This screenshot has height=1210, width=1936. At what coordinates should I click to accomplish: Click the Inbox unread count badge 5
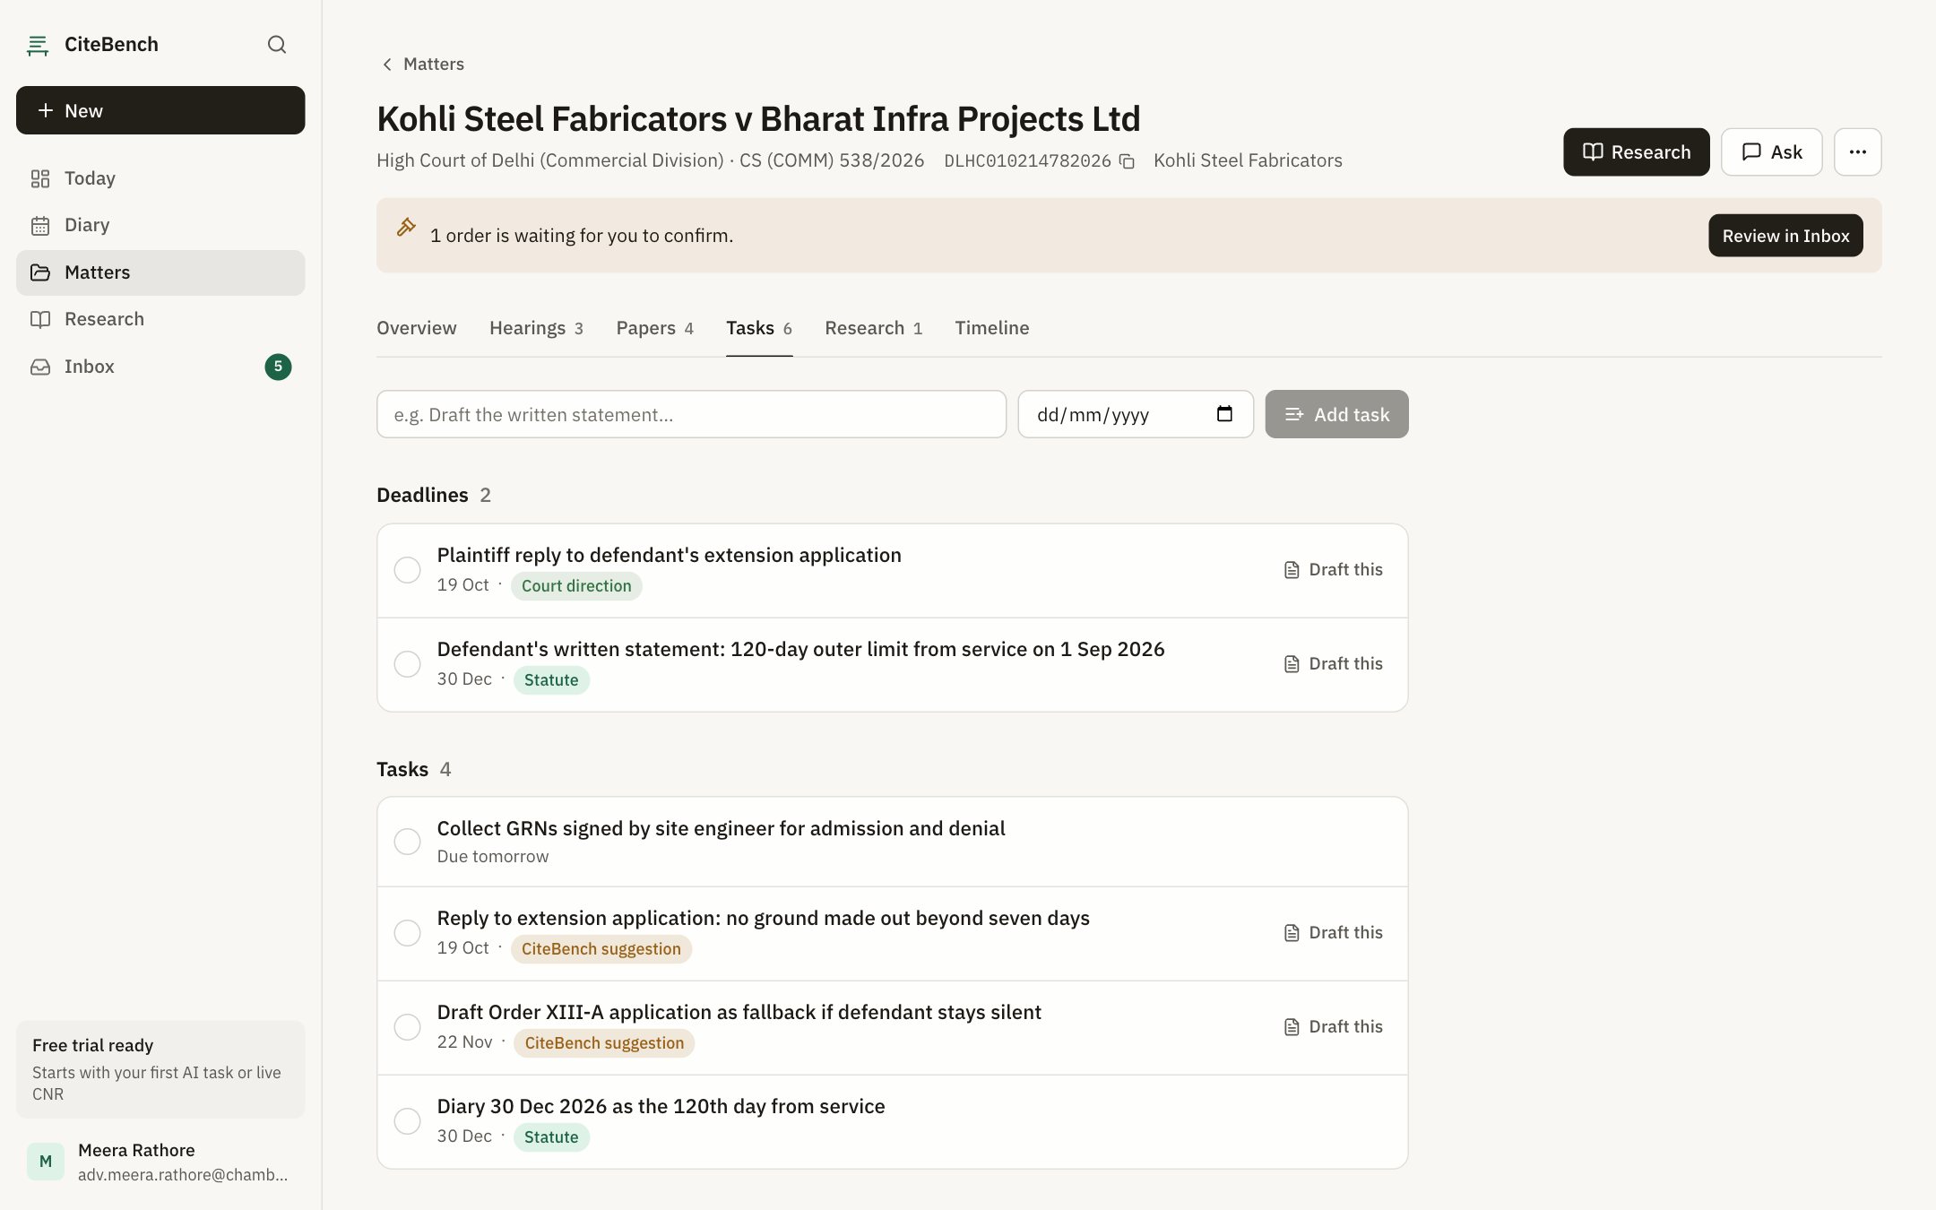[x=278, y=367]
